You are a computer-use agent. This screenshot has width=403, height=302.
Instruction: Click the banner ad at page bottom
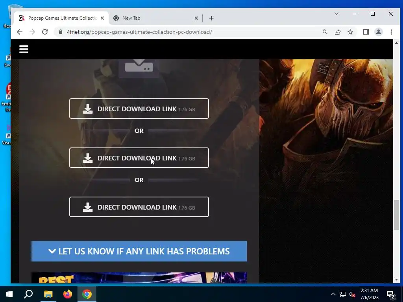[139, 278]
